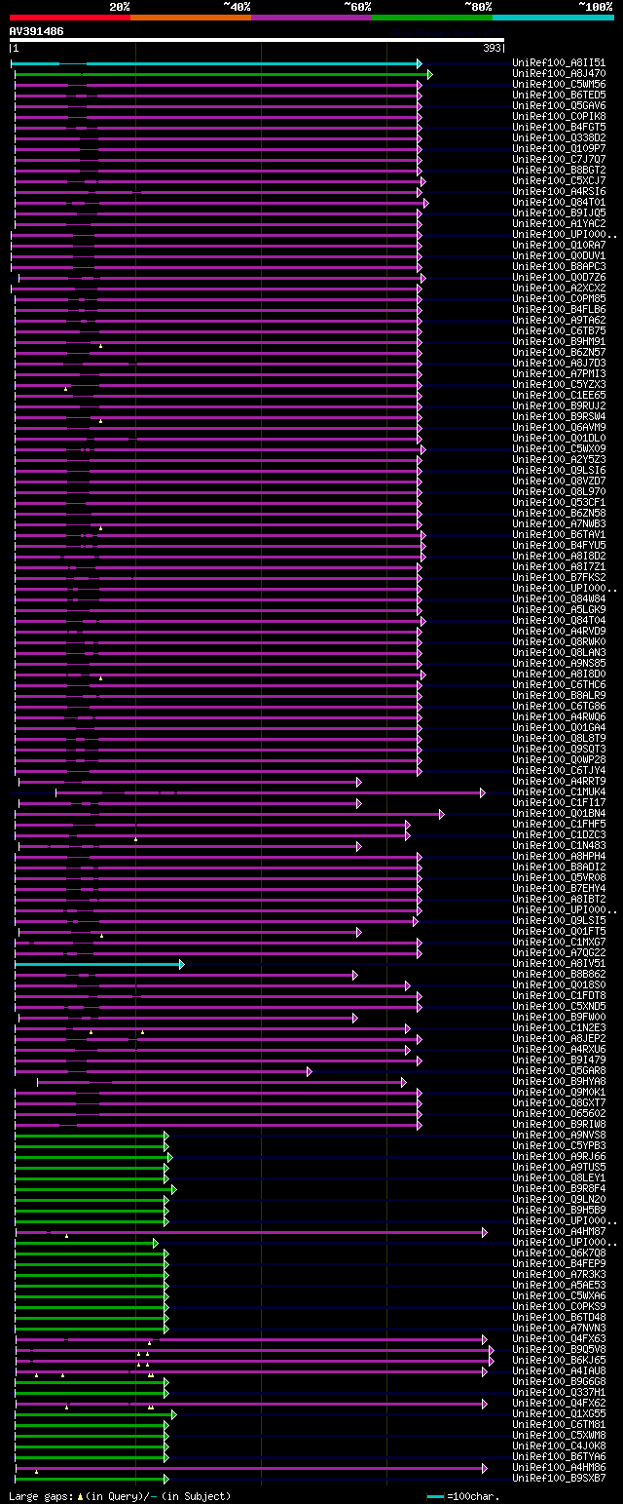Click the query name AV391486
This screenshot has height=1504, width=623.
pyautogui.click(x=37, y=31)
